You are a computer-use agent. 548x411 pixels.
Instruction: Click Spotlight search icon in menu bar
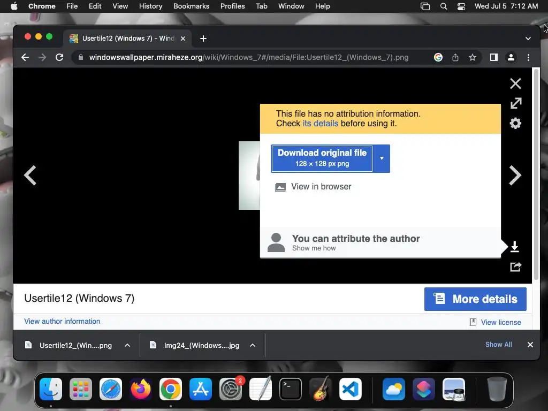click(444, 6)
